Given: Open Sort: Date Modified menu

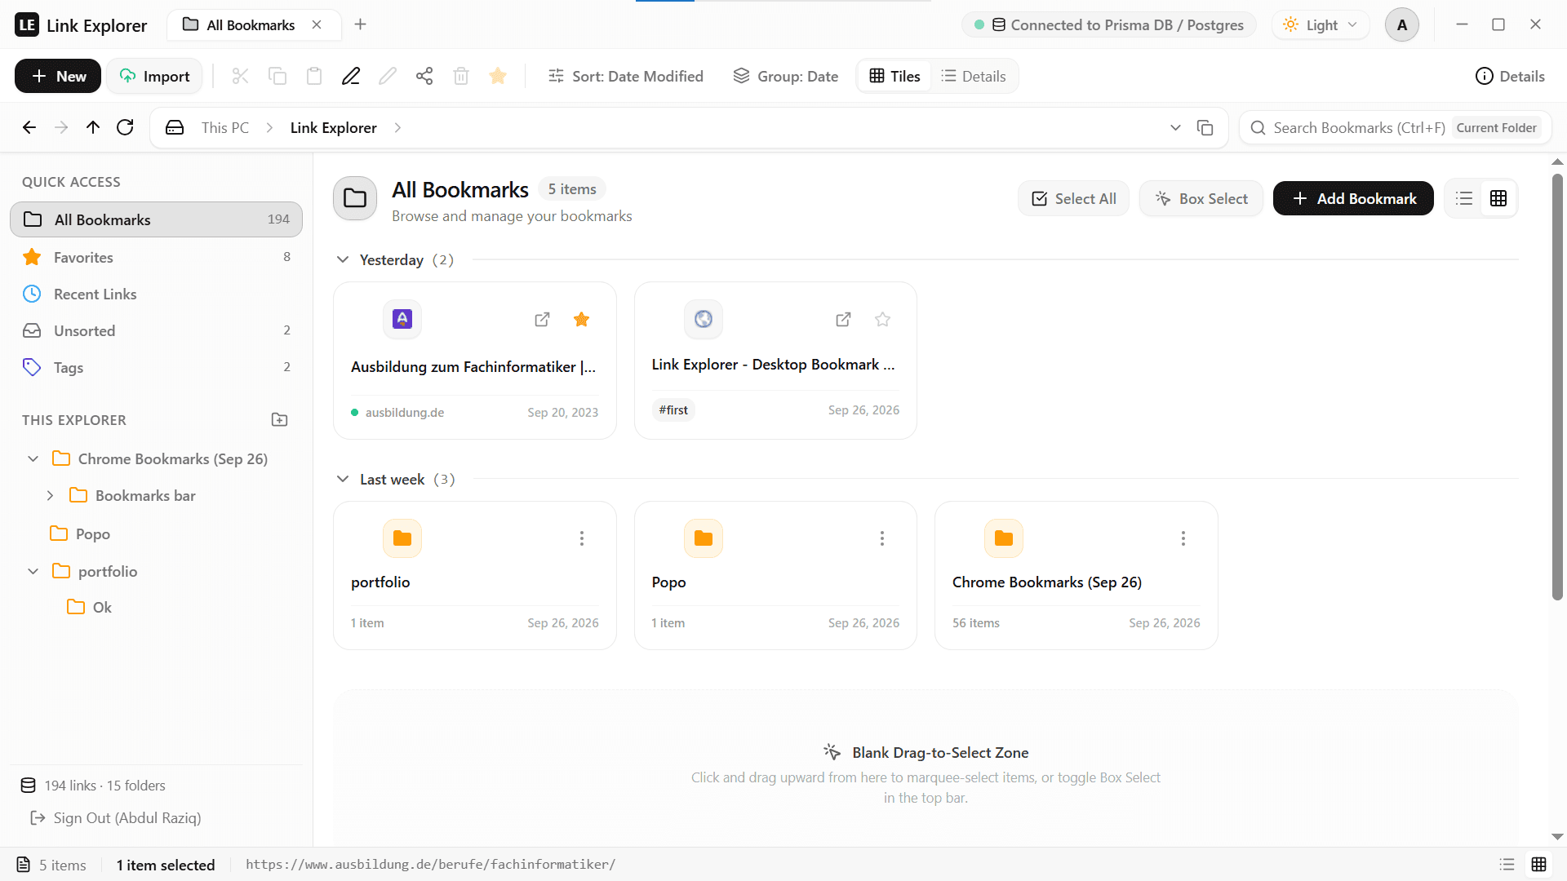Looking at the screenshot, I should pyautogui.click(x=625, y=76).
